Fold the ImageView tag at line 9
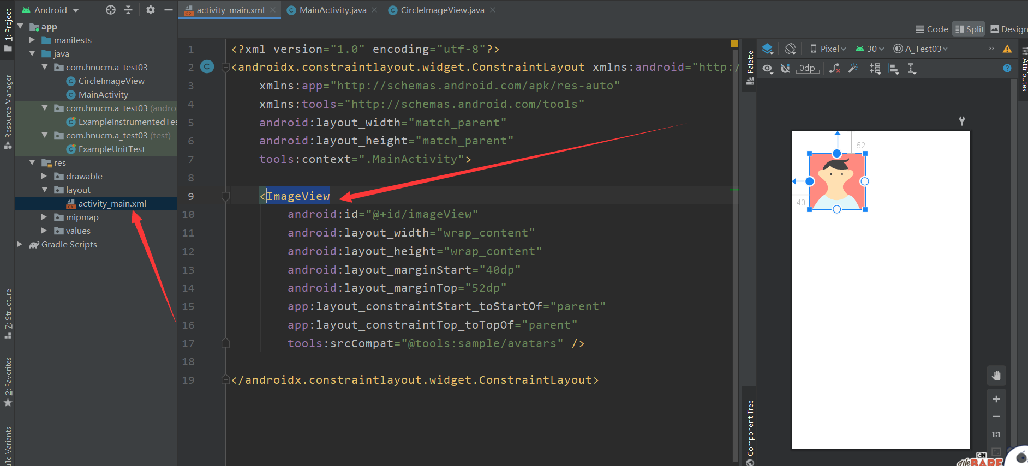 (x=225, y=196)
